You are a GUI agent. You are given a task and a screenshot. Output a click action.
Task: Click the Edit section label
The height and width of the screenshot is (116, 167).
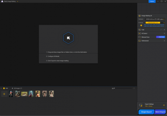143,30
